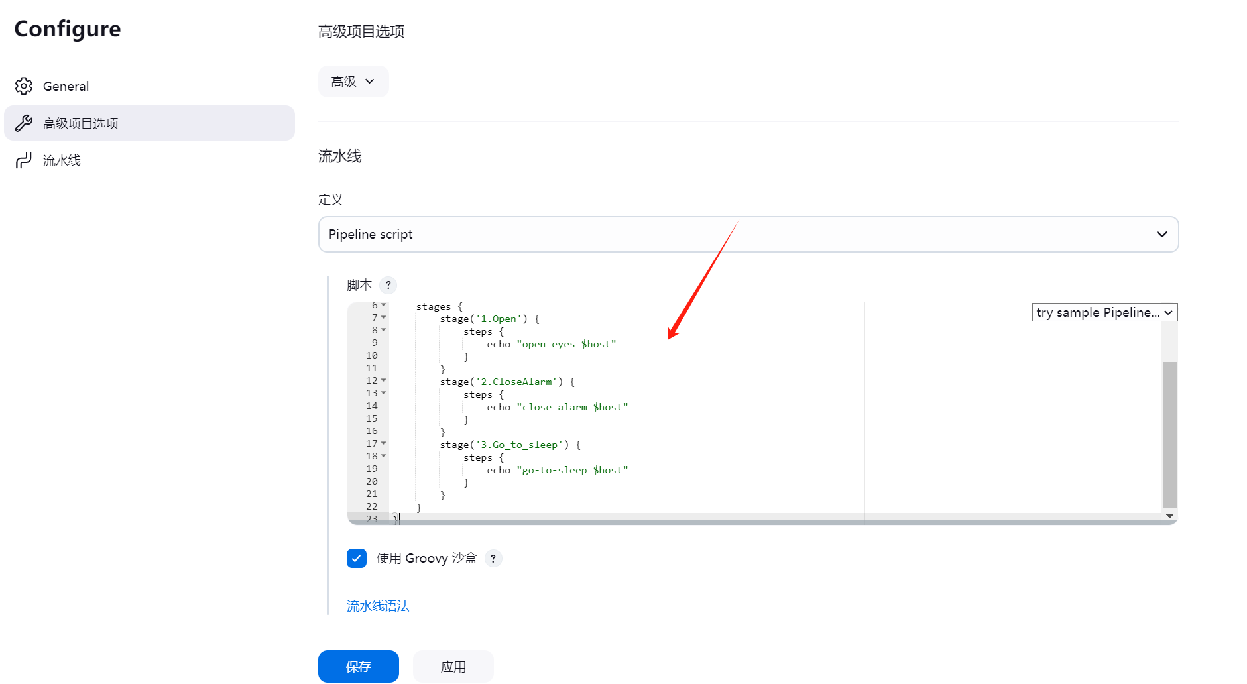This screenshot has height=684, width=1247.
Task: Click the pipeline icon beside 流水线
Action: point(24,160)
